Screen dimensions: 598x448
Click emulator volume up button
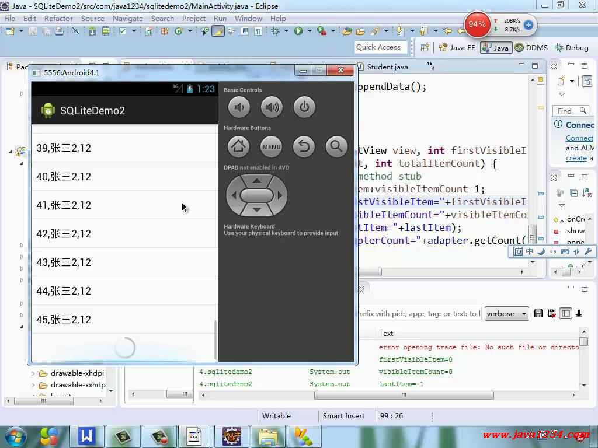click(x=272, y=107)
